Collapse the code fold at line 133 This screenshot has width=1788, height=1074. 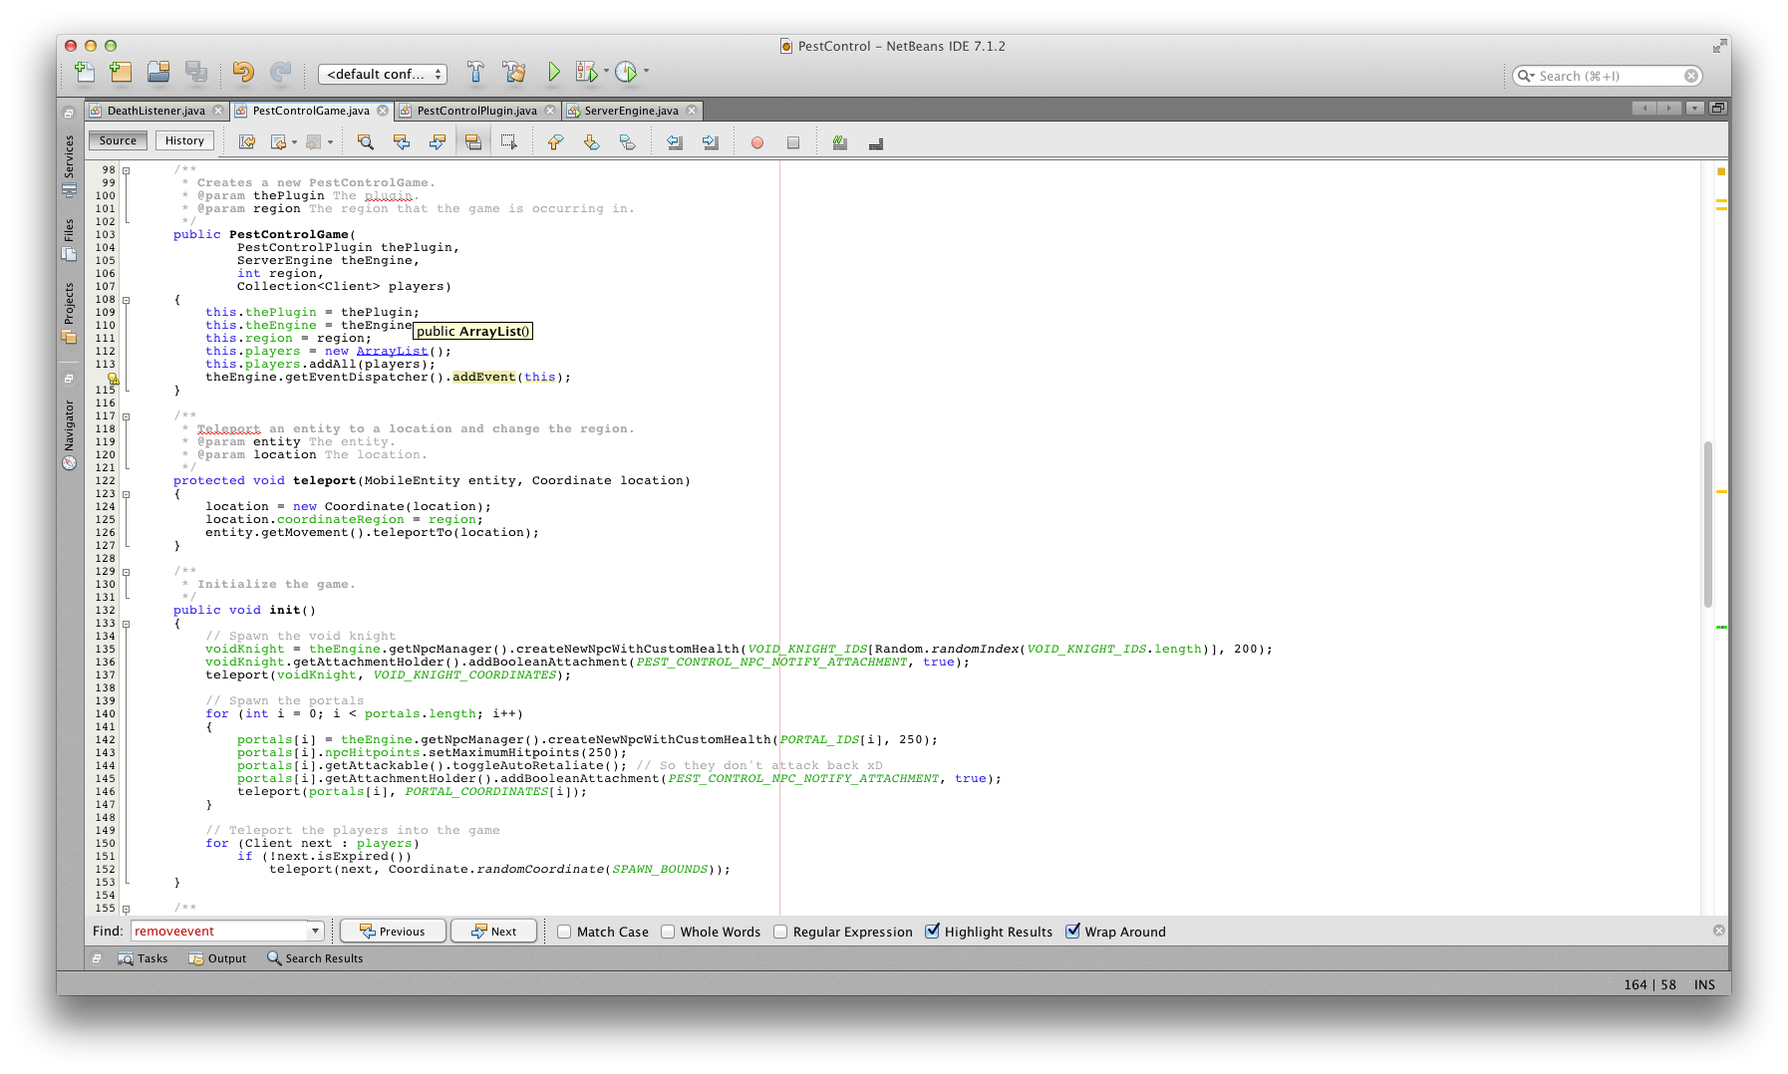point(126,624)
